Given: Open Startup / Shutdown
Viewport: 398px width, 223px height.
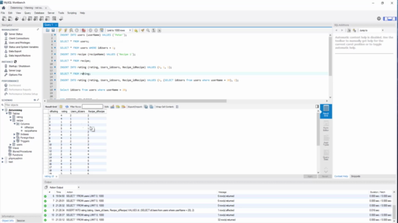Looking at the screenshot, I should pos(19,66).
